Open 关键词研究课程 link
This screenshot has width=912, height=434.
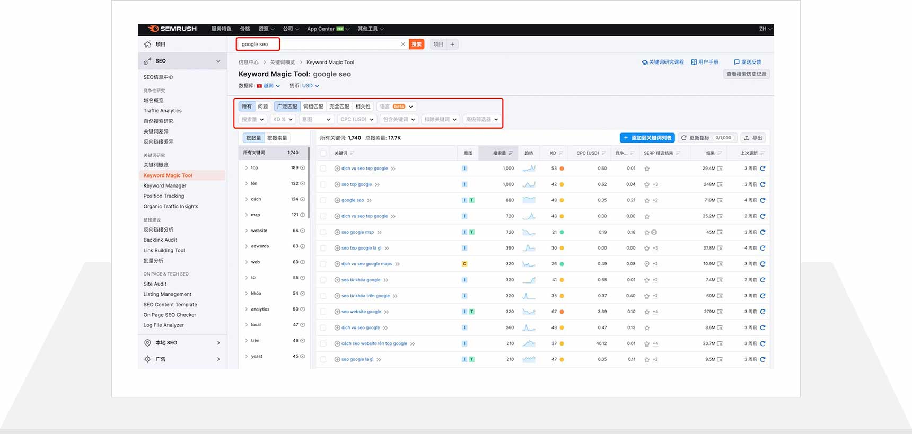click(x=663, y=62)
